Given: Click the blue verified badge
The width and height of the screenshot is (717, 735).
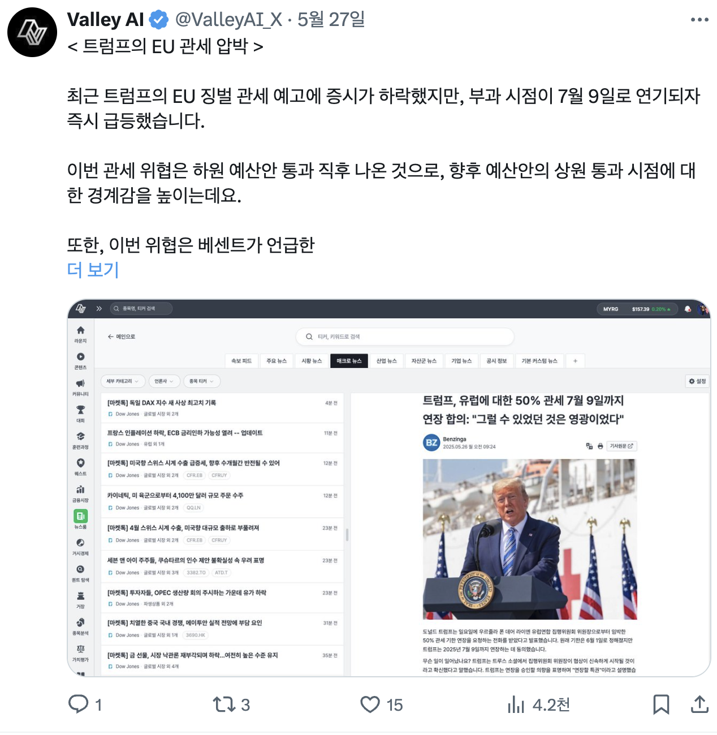Looking at the screenshot, I should pyautogui.click(x=159, y=20).
